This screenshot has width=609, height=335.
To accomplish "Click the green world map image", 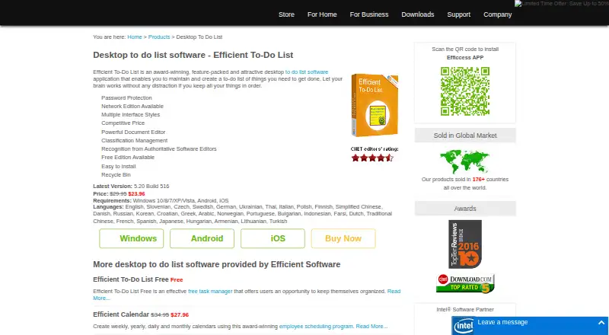I will (x=464, y=161).
